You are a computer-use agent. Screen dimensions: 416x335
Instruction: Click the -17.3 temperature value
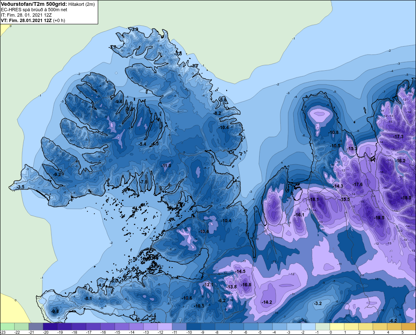tap(398, 137)
